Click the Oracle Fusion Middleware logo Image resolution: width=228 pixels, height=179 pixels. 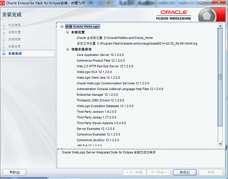pyautogui.click(x=174, y=15)
